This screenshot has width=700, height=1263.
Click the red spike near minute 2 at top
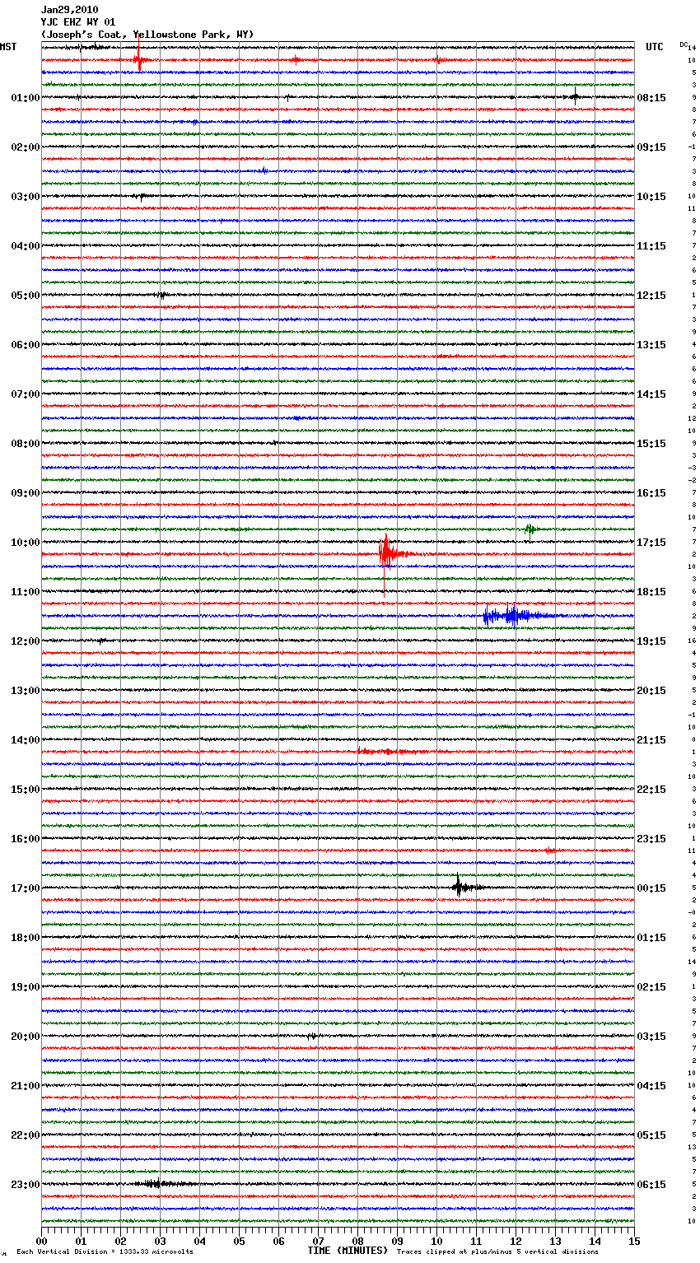[138, 59]
